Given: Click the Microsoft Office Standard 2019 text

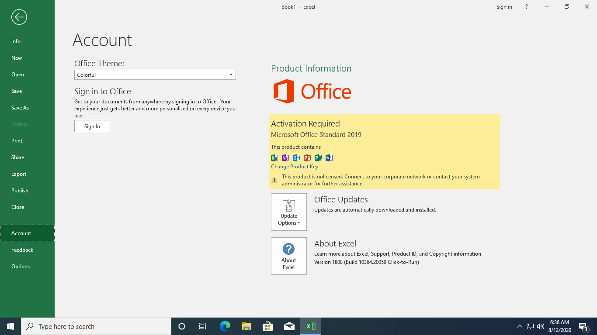Looking at the screenshot, I should [x=316, y=135].
